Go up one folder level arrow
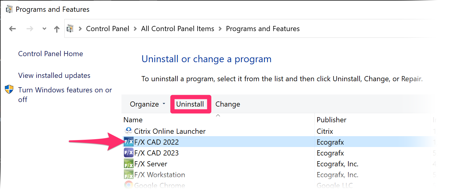Image resolution: width=452 pixels, height=192 pixels. click(57, 29)
